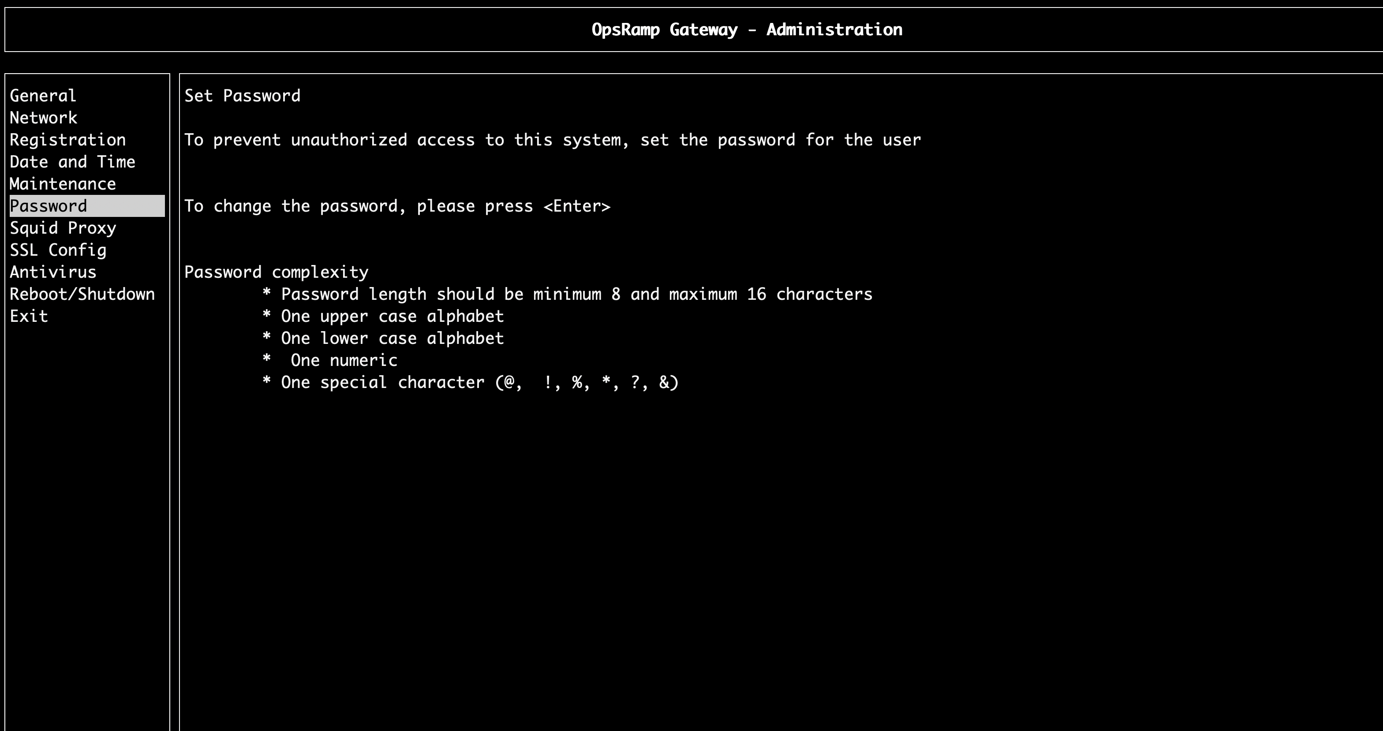Screen dimensions: 1383x731
Task: Click the Set Password heading
Action: click(x=242, y=96)
